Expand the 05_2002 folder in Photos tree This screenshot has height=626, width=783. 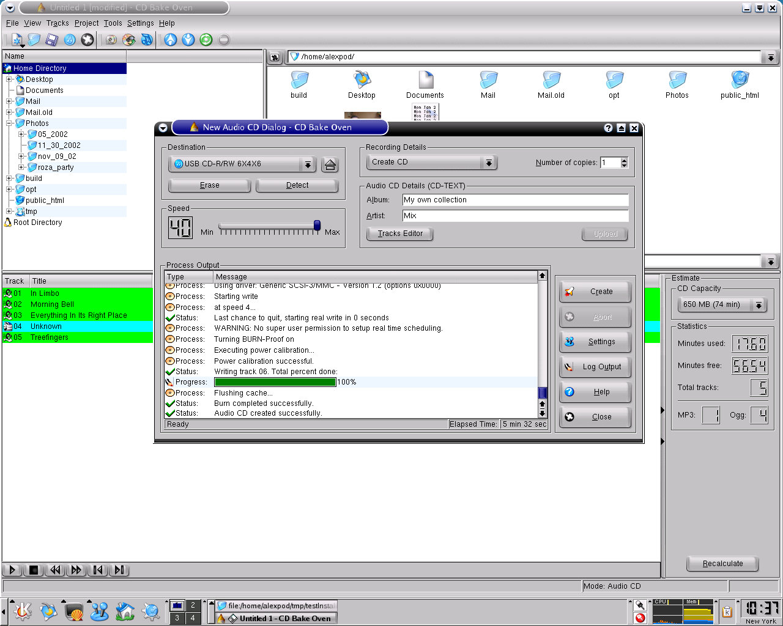point(21,134)
